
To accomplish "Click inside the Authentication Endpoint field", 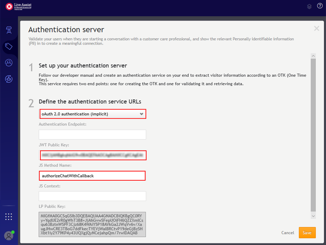I will tap(92, 134).
